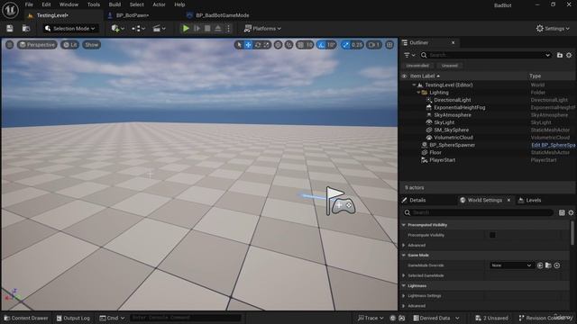Open the viewport options menu button
577x324 pixels.
click(10, 45)
